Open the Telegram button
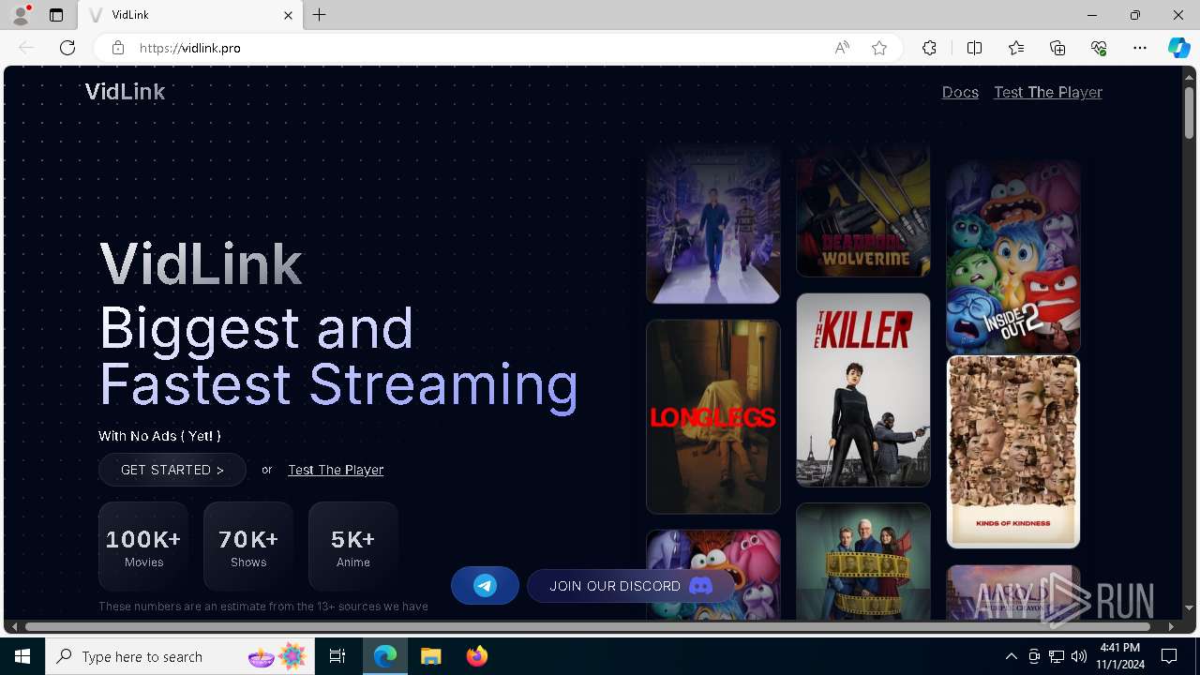The image size is (1200, 675). point(485,586)
